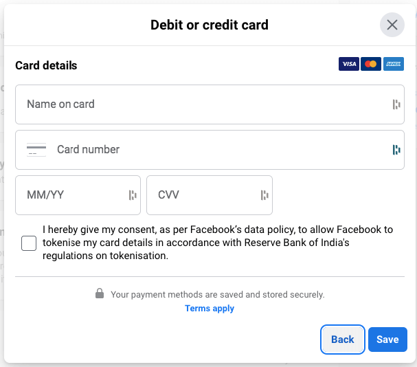Click the Visa card logo
Image resolution: width=417 pixels, height=367 pixels.
[349, 64]
